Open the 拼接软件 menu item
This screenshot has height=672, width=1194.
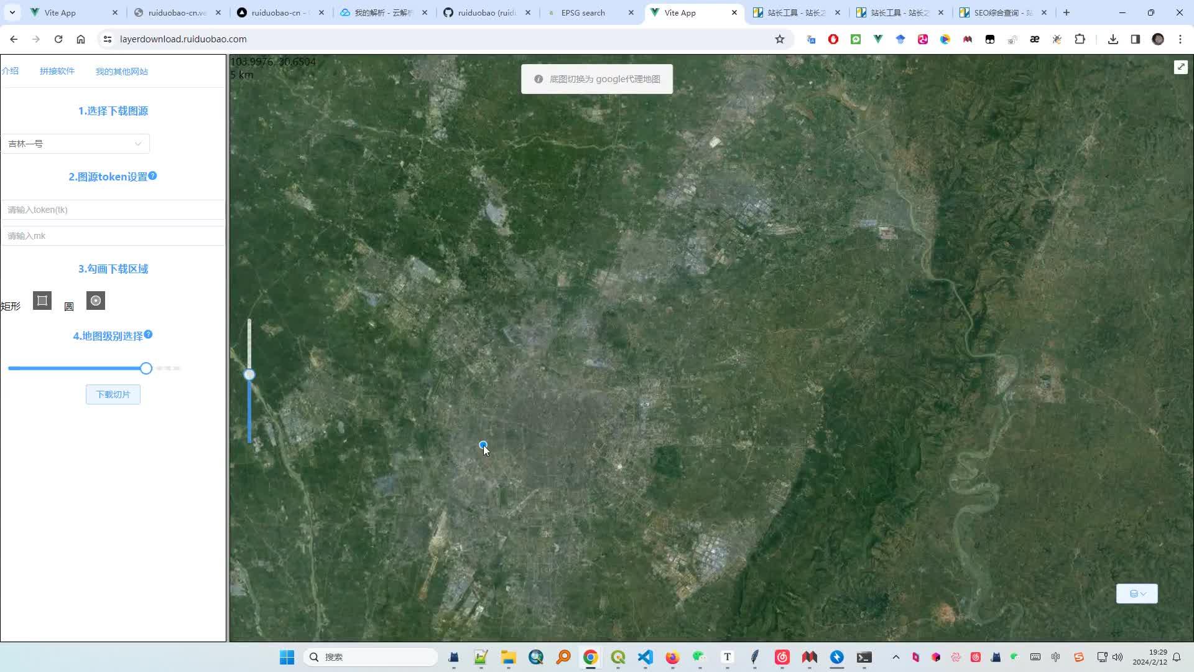(57, 71)
